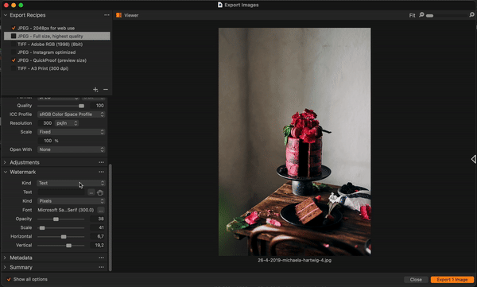Click the Fit zoom button
This screenshot has height=287, width=477.
pyautogui.click(x=412, y=15)
